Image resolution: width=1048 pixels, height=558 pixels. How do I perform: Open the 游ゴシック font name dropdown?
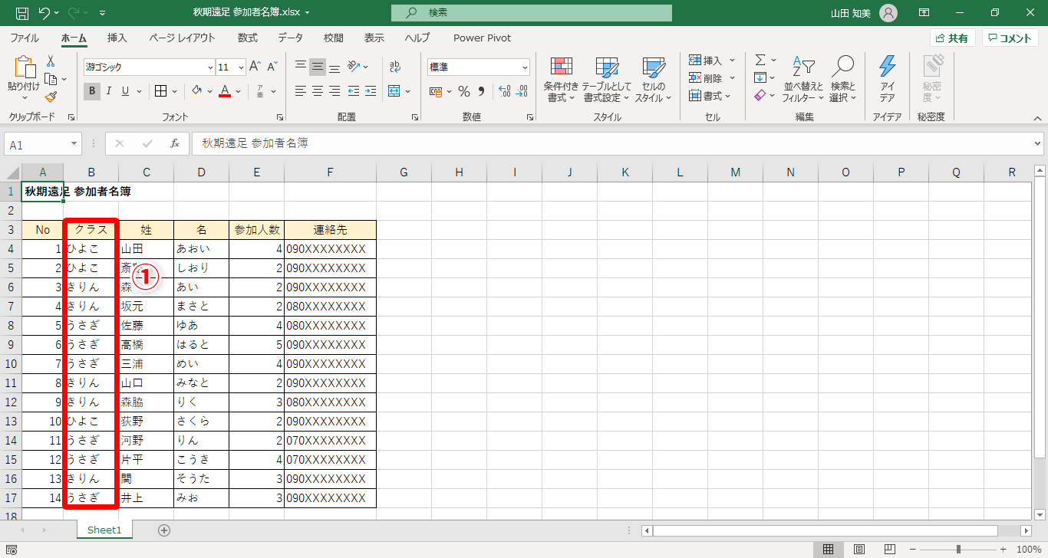[210, 67]
